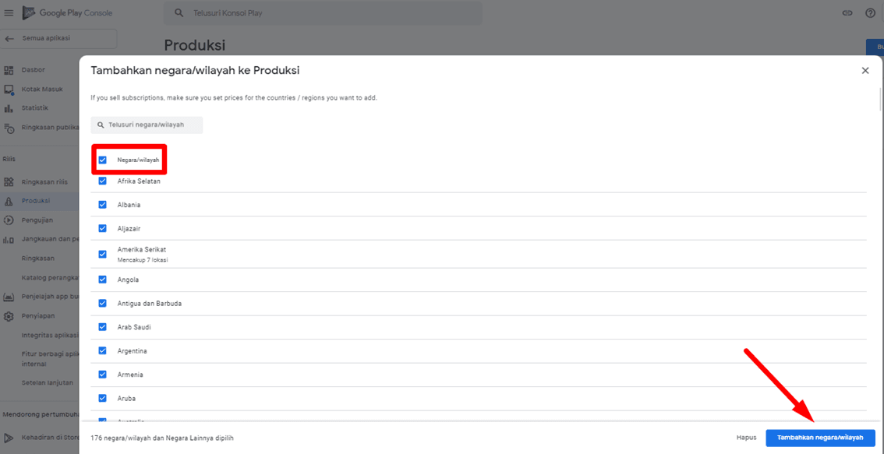Image resolution: width=884 pixels, height=454 pixels.
Task: Uncheck the Argentina checkbox
Action: (x=102, y=351)
